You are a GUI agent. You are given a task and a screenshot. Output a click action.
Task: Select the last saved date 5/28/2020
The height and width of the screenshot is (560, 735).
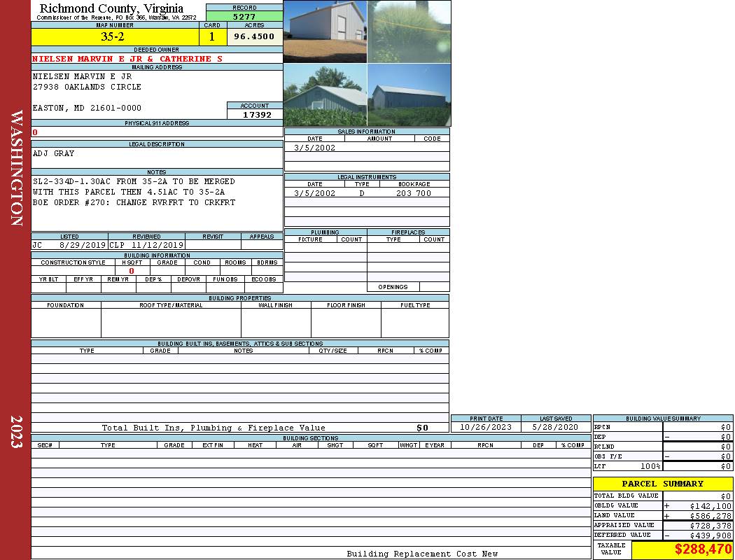coord(556,427)
